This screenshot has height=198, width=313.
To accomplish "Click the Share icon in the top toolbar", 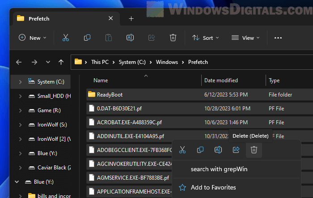I will click(x=152, y=38).
